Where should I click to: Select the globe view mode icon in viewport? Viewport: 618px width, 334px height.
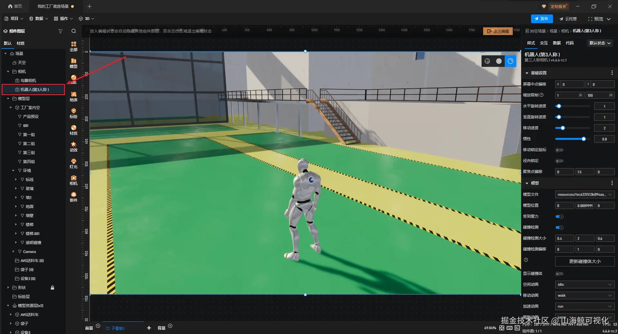(x=487, y=61)
